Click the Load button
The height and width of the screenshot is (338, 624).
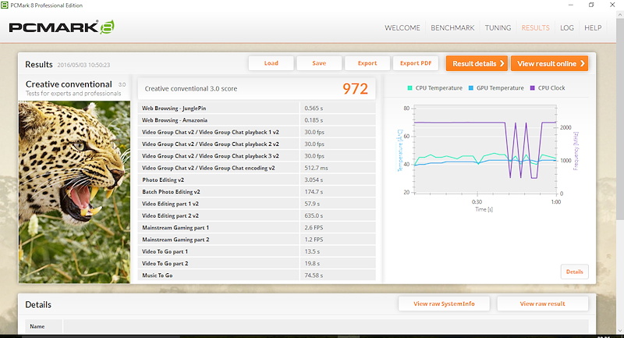point(271,63)
